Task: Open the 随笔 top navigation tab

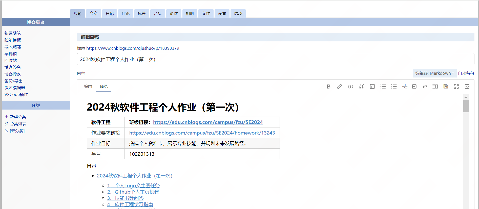Action: click(x=77, y=13)
